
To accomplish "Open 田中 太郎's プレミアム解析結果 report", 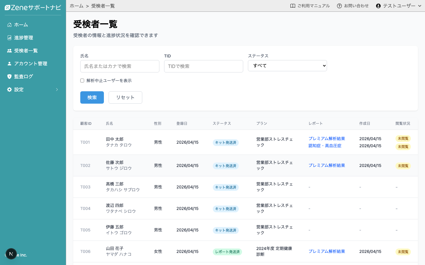I will click(x=327, y=139).
